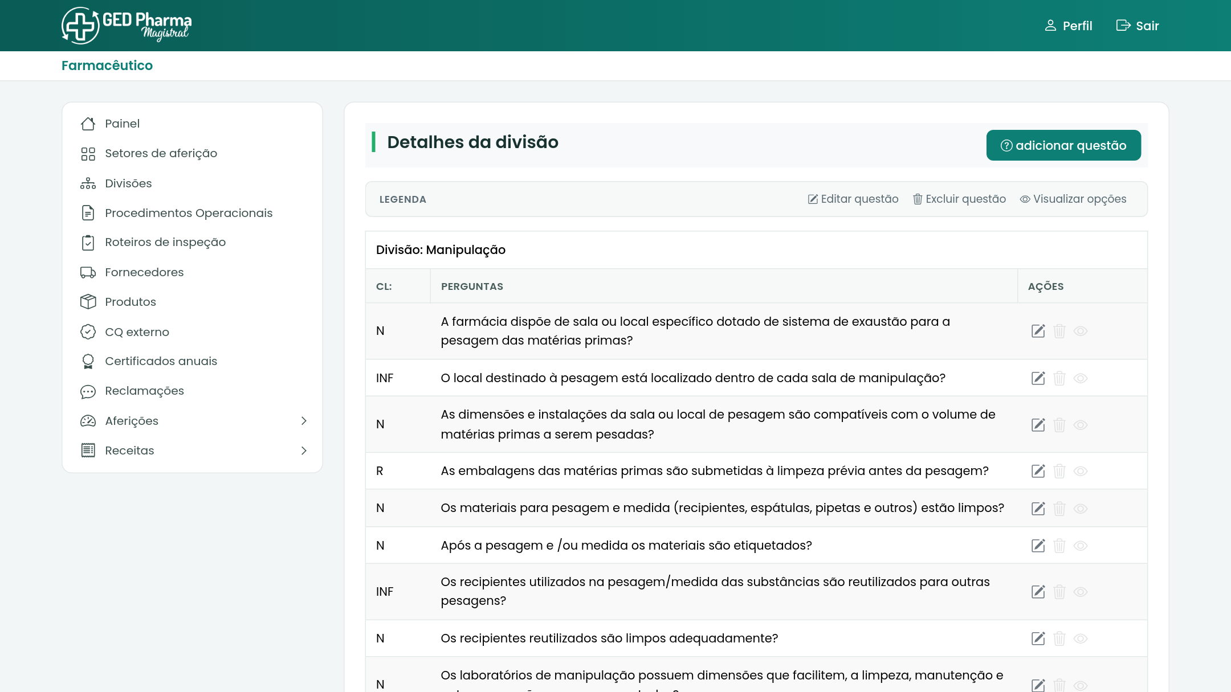1231x692 pixels.
Task: Edit the materiais para pesagem e medida question
Action: click(x=1038, y=509)
